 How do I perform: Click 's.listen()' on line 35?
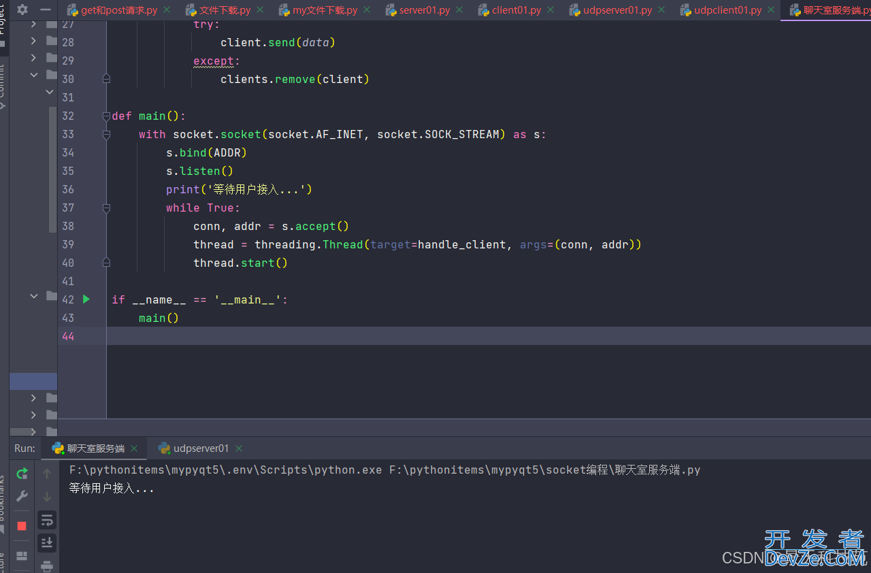tap(200, 171)
